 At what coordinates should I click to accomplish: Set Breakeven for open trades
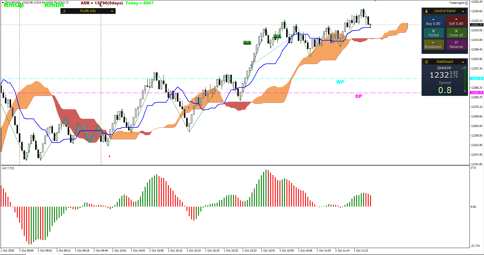[x=433, y=45]
